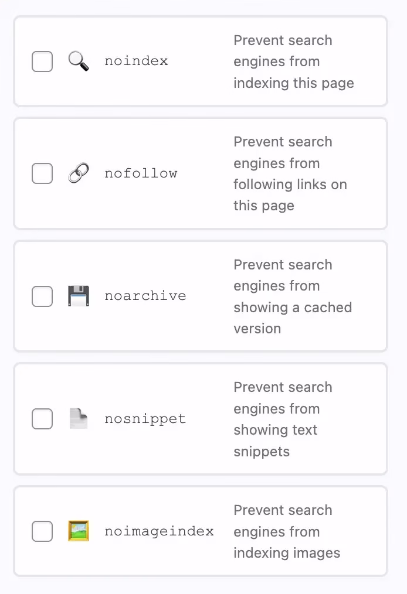This screenshot has height=594, width=407.
Task: Enable the noimageindex checkbox
Action: point(42,531)
